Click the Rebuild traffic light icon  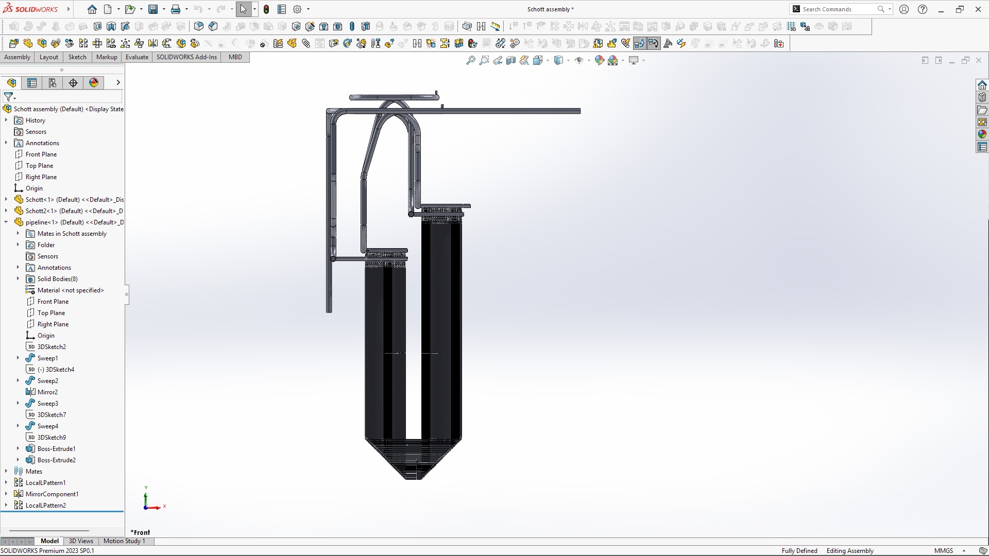[266, 9]
